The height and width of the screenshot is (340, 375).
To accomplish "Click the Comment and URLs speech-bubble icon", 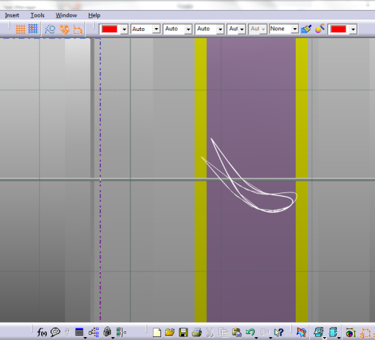I will [56, 332].
